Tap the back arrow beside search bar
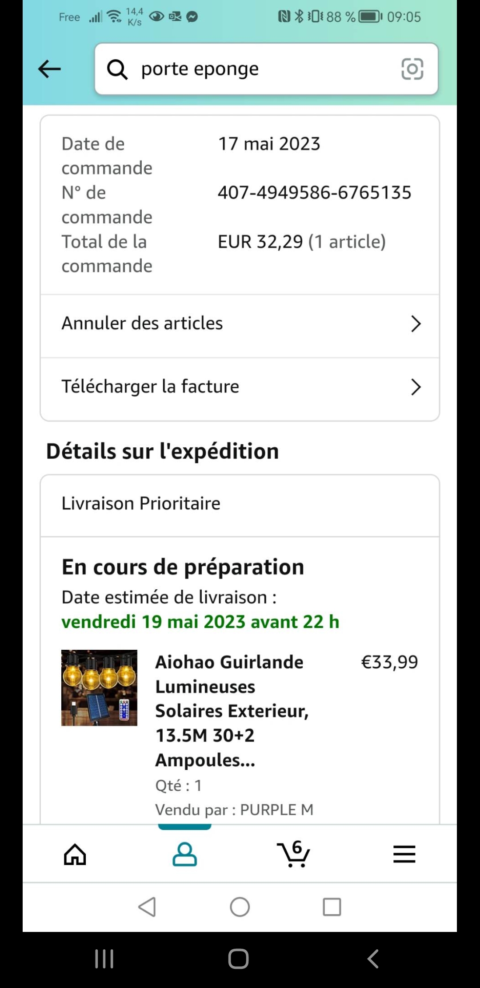 (x=49, y=69)
